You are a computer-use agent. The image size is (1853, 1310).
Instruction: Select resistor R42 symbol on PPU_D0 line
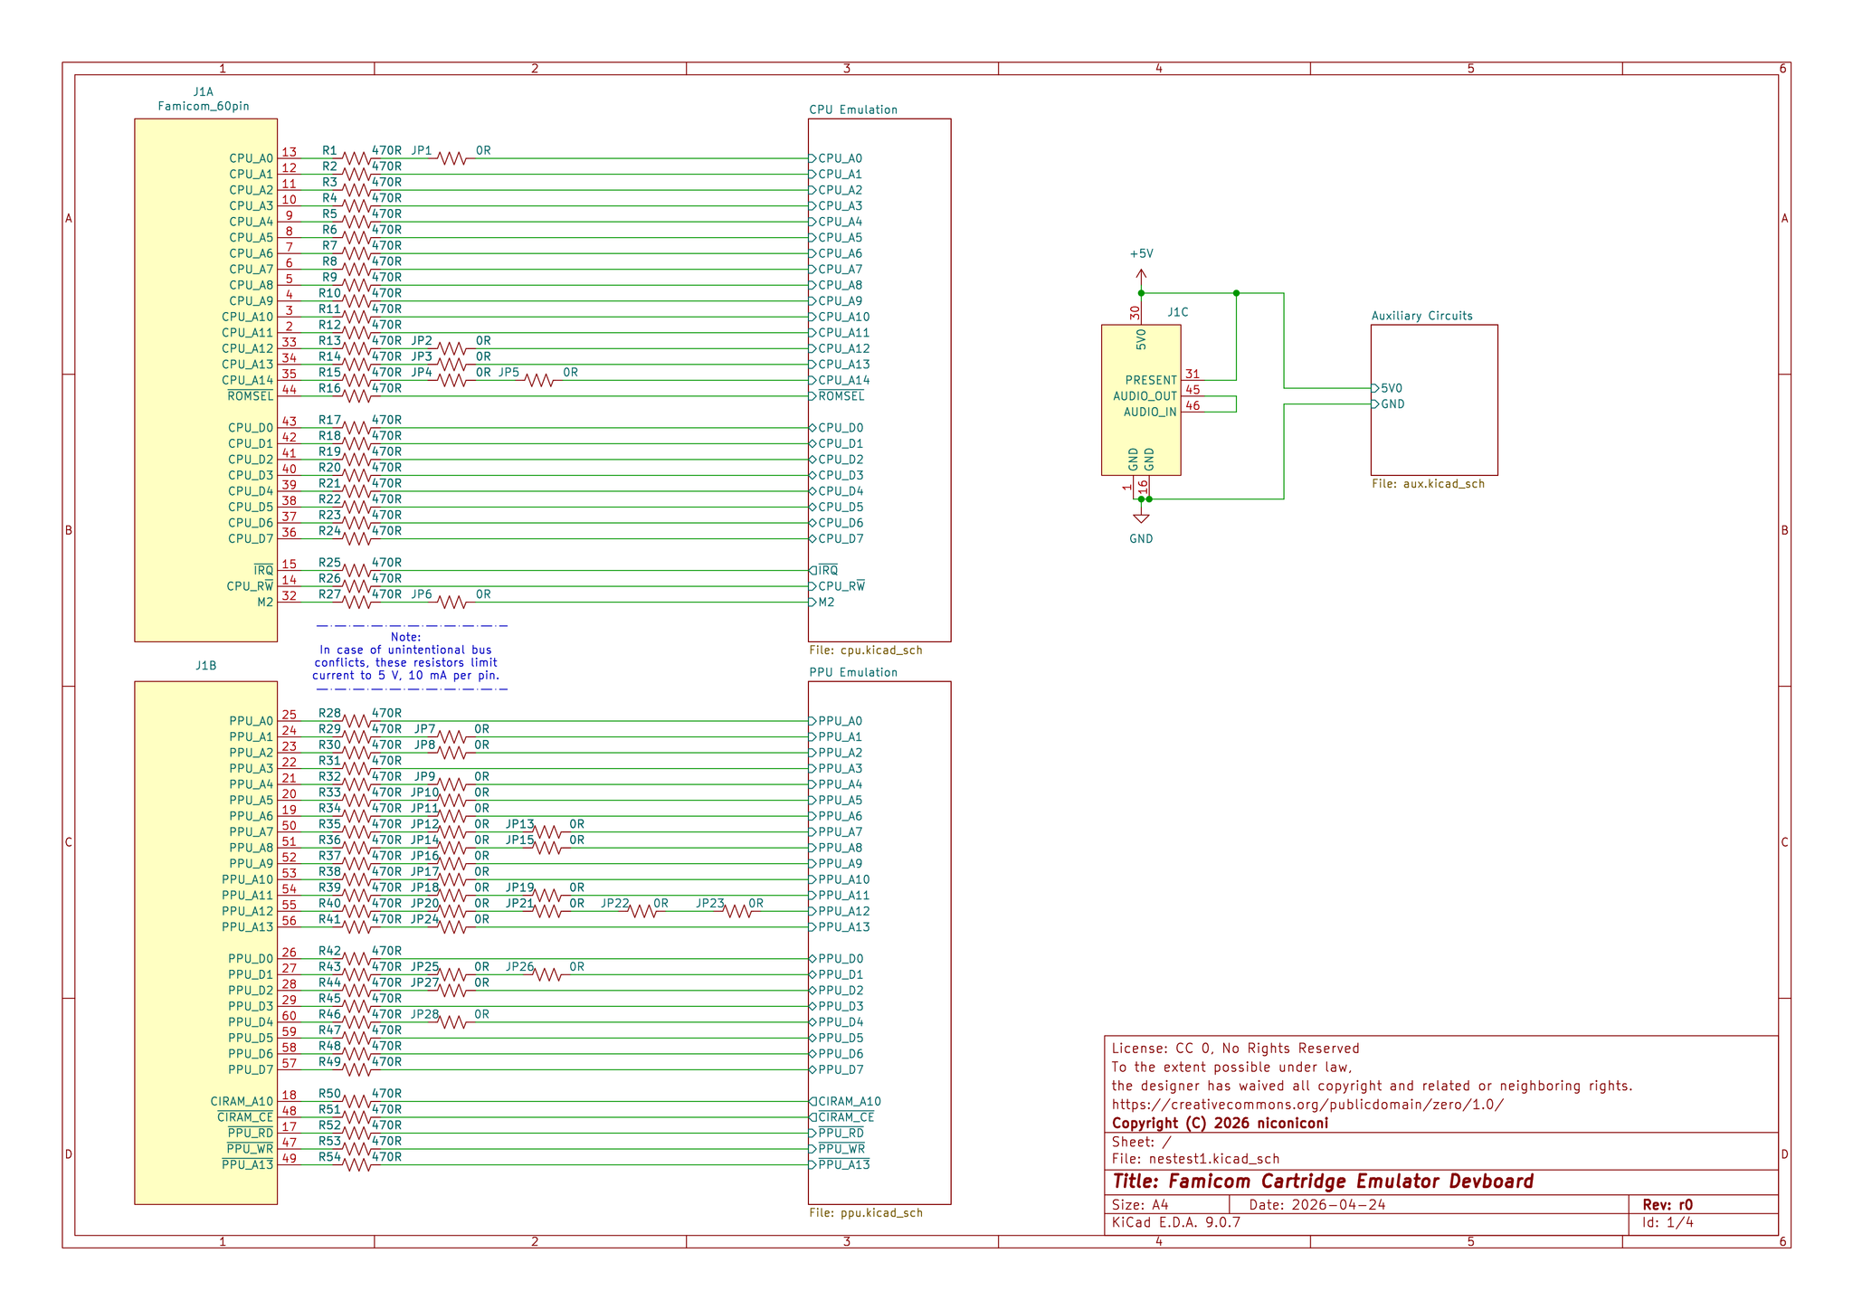point(357,959)
